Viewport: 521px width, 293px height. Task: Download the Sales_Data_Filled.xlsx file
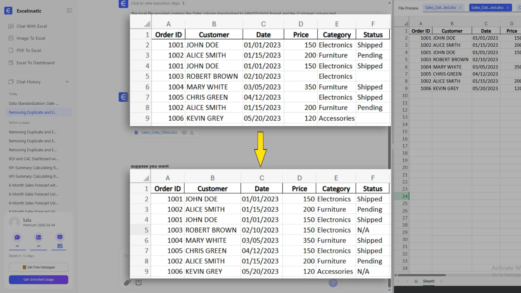[192, 132]
